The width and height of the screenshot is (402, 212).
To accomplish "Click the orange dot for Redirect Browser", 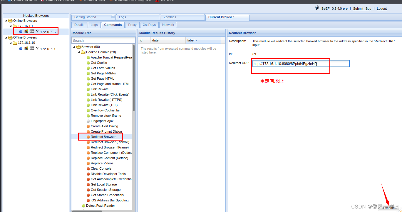I will click(88, 137).
